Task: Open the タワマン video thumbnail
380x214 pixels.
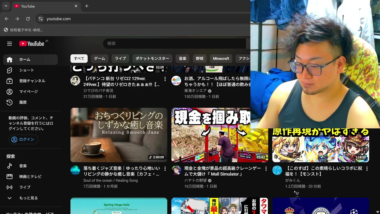Action: pos(220,206)
